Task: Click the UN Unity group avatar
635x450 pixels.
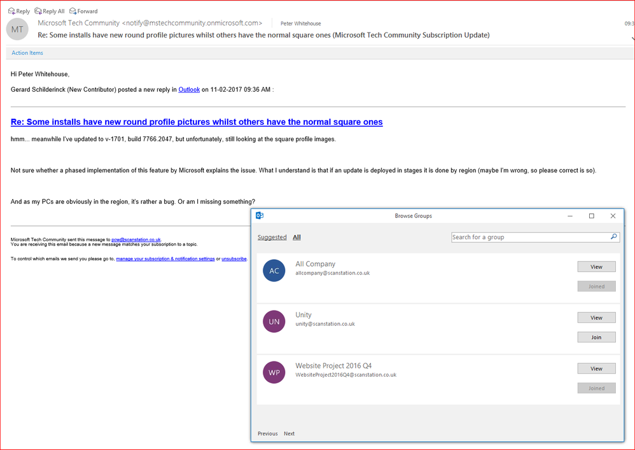Action: 274,321
